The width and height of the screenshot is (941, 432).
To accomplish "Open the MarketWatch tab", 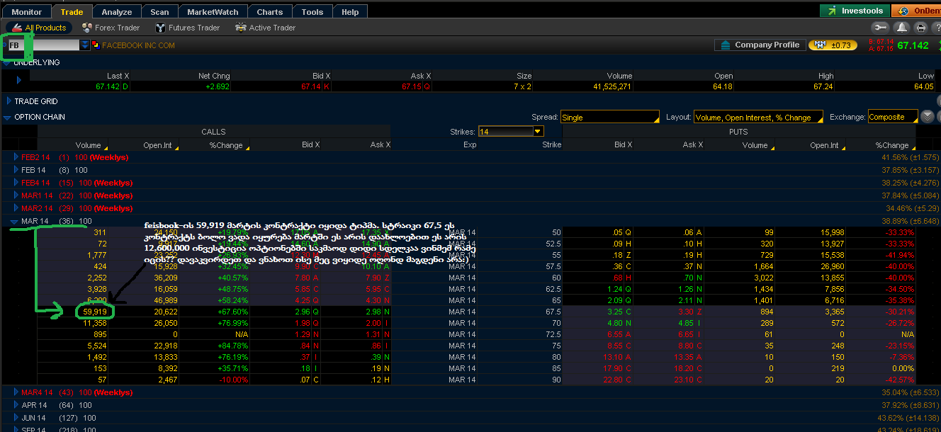I will pyautogui.click(x=213, y=12).
